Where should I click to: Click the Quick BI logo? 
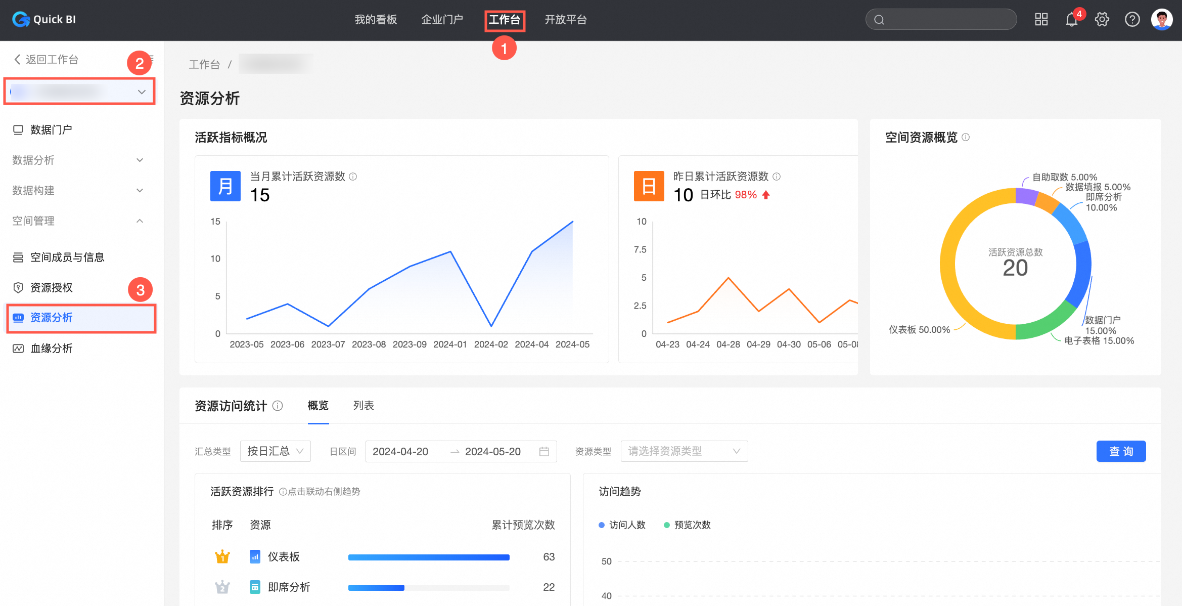[x=44, y=19]
